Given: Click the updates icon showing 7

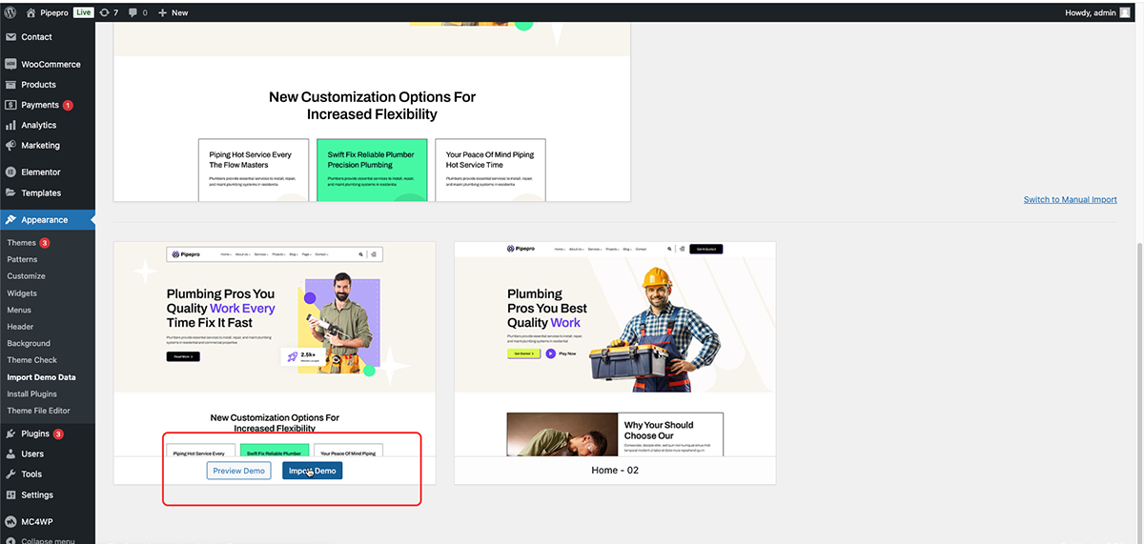Looking at the screenshot, I should point(104,12).
